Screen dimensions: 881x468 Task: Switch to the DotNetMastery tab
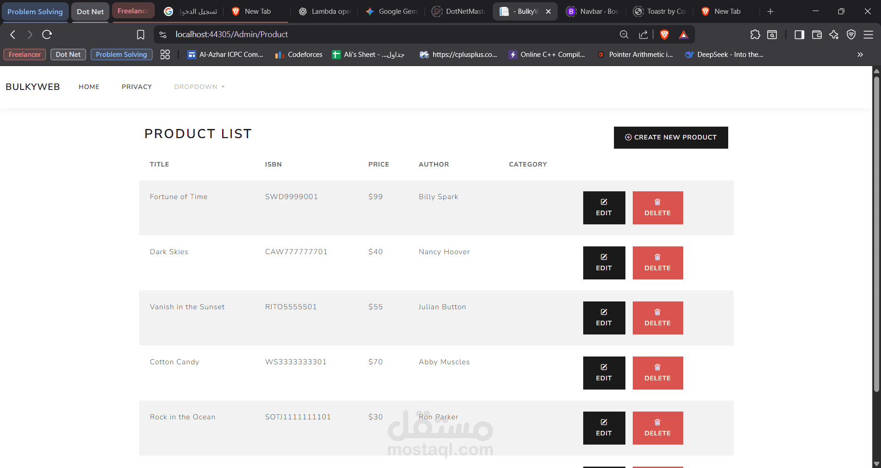point(459,11)
